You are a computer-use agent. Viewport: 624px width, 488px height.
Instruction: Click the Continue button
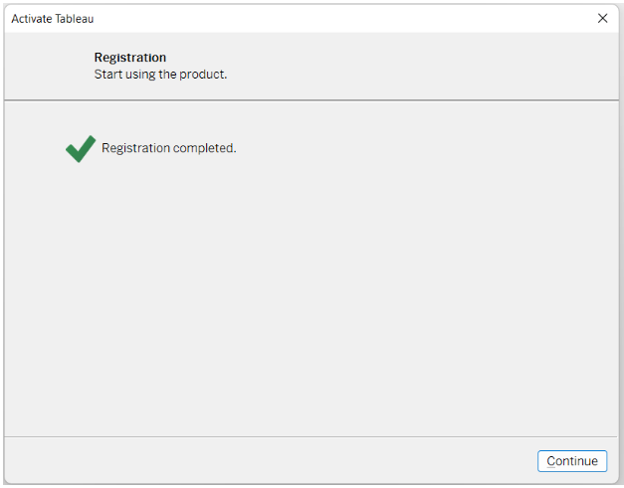point(572,461)
